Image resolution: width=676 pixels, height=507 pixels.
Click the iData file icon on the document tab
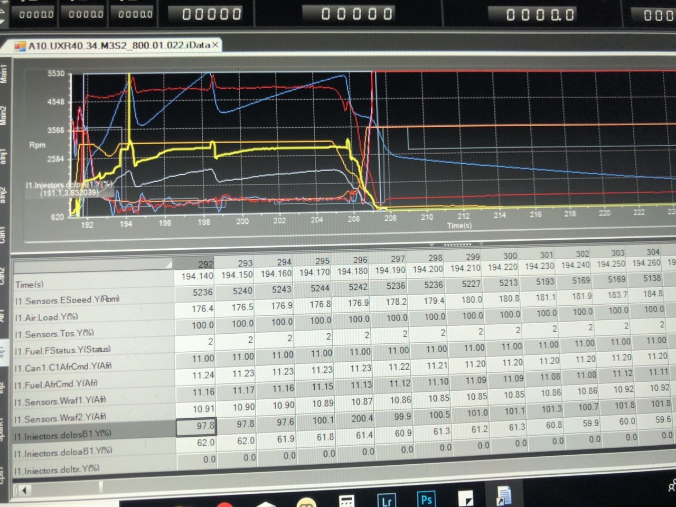coord(20,46)
